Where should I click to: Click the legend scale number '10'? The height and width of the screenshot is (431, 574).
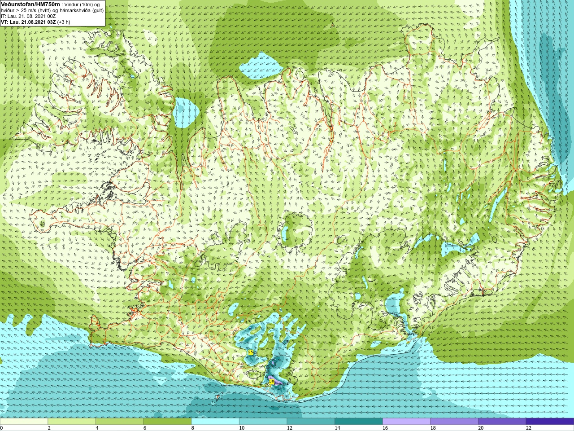242,428
